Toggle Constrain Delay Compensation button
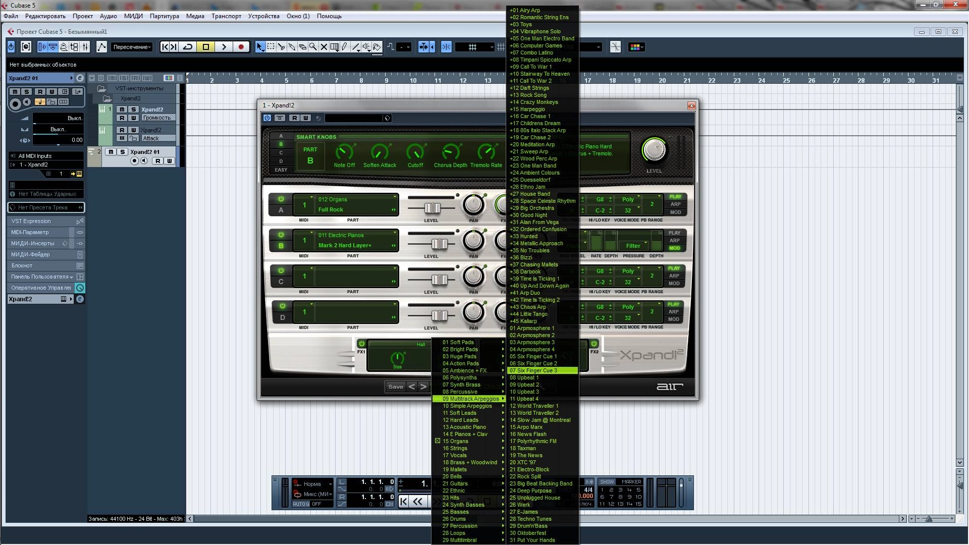Viewport: 969px width, 545px height. 26,47
